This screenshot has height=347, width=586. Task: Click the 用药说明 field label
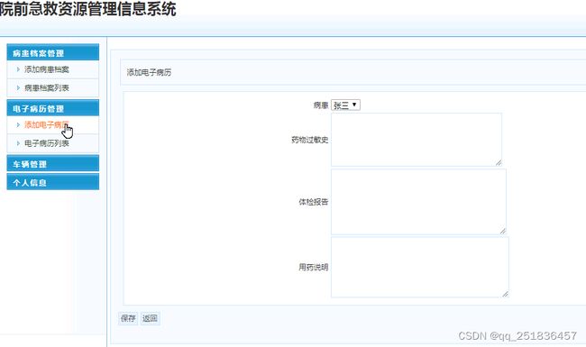pyautogui.click(x=314, y=267)
